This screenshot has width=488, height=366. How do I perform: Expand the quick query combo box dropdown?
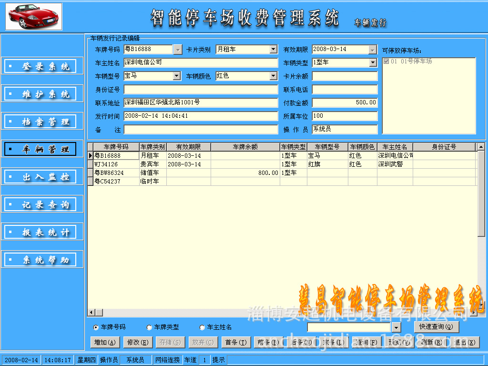(396, 327)
